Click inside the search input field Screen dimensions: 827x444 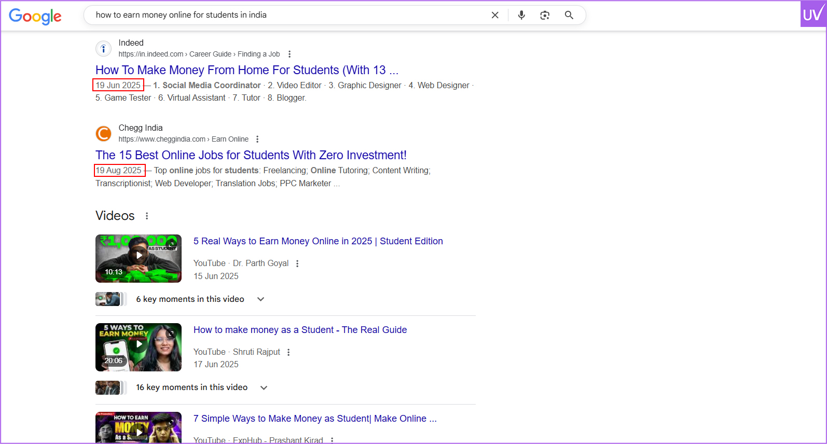285,15
